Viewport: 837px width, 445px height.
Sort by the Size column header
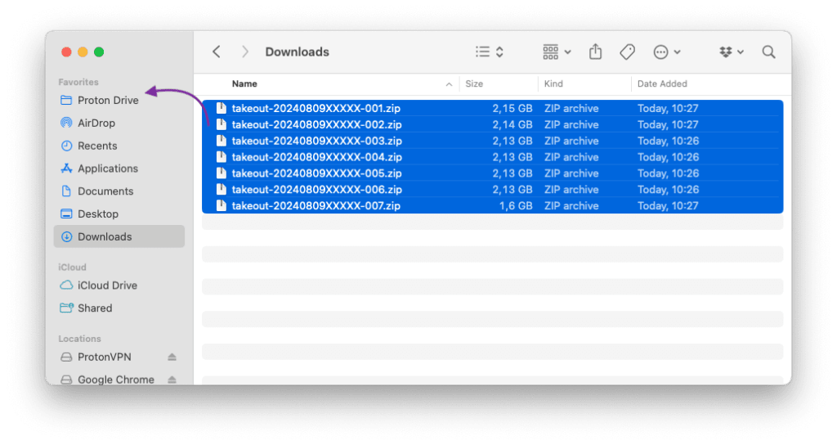pos(474,84)
